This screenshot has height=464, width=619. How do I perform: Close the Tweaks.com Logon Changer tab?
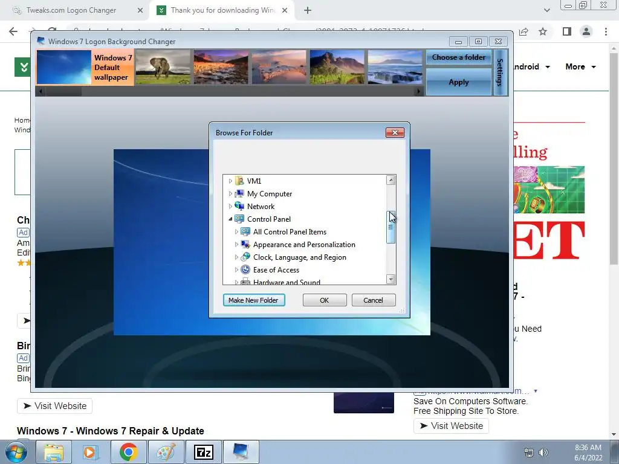click(140, 10)
